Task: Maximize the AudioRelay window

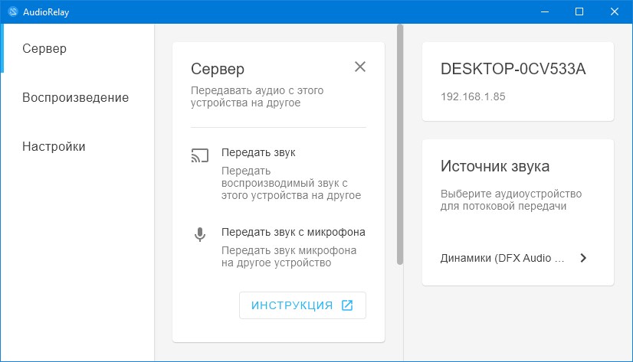Action: point(579,11)
